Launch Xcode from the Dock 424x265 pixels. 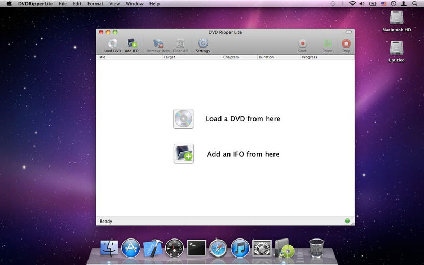(x=153, y=248)
